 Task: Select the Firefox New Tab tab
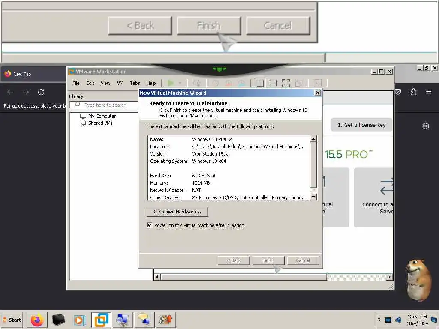point(33,74)
